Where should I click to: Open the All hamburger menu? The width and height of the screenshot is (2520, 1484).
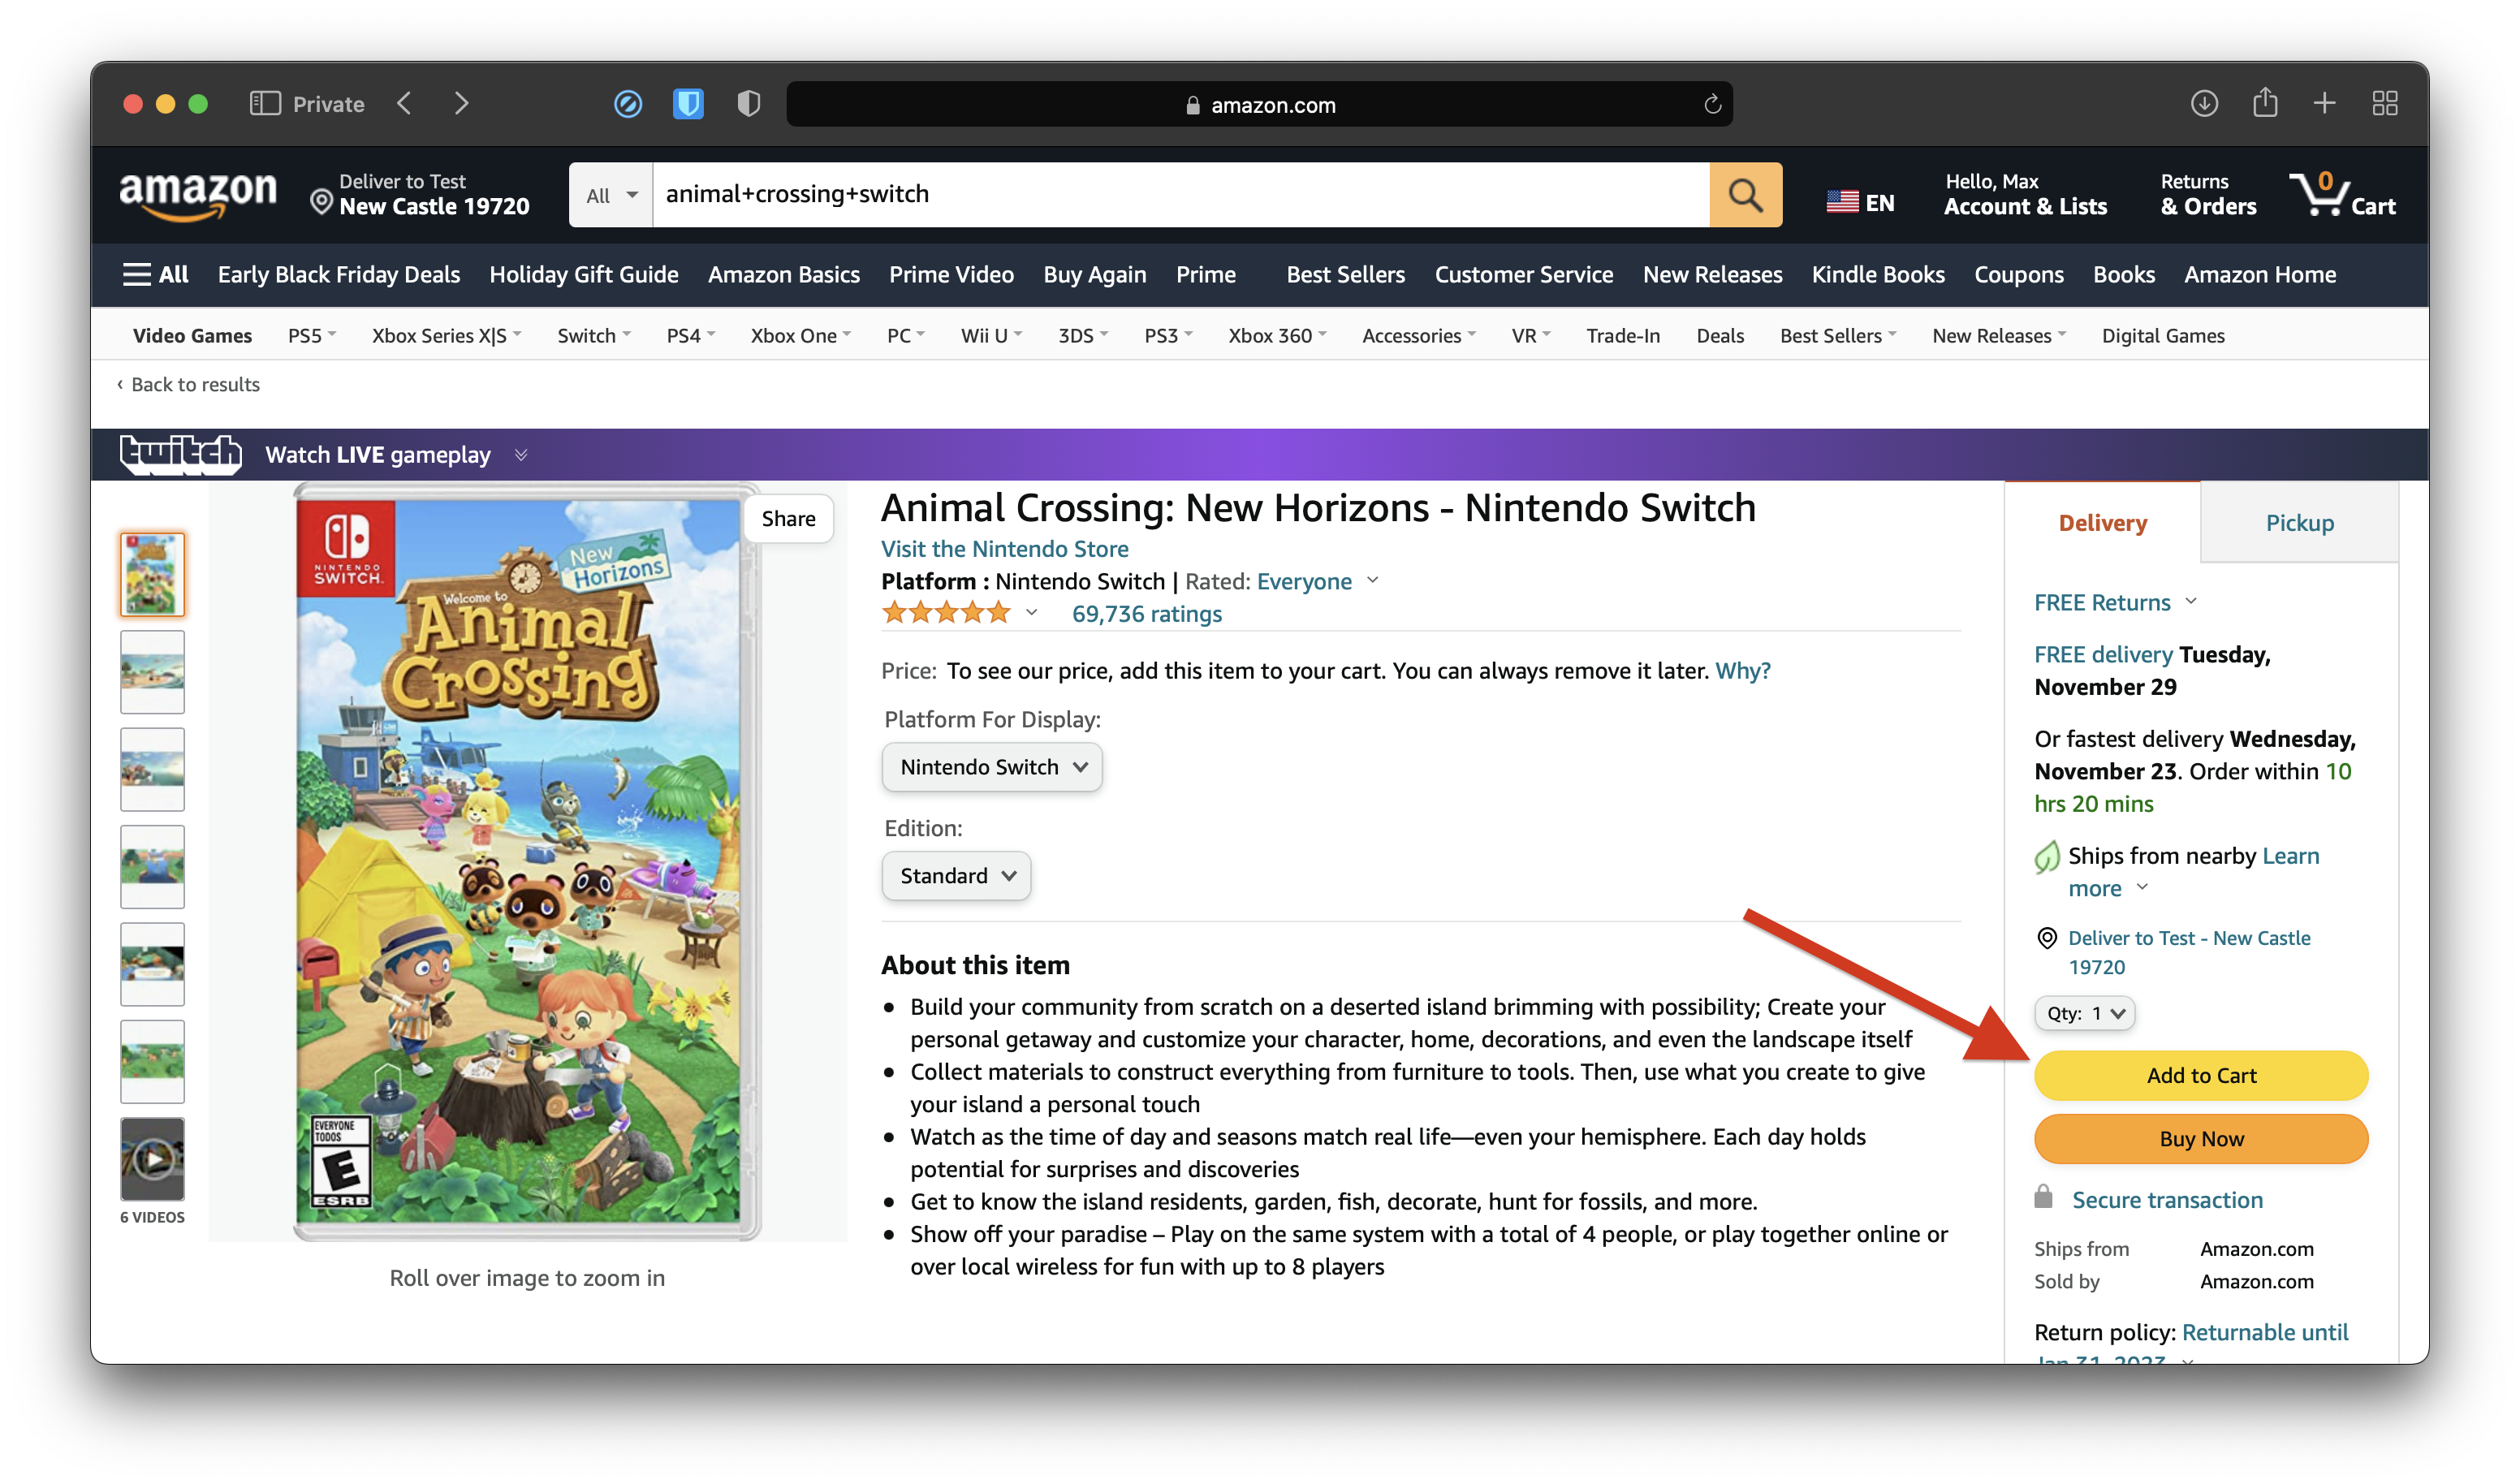(x=155, y=274)
